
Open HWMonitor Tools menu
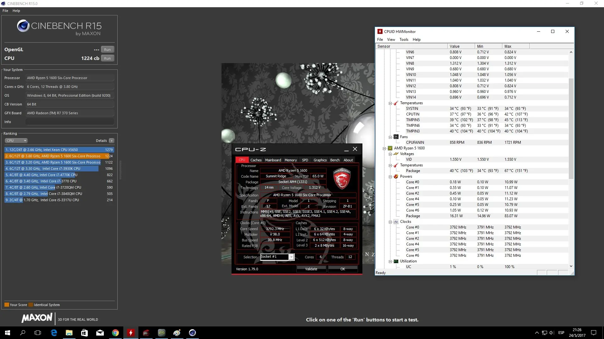(x=404, y=40)
